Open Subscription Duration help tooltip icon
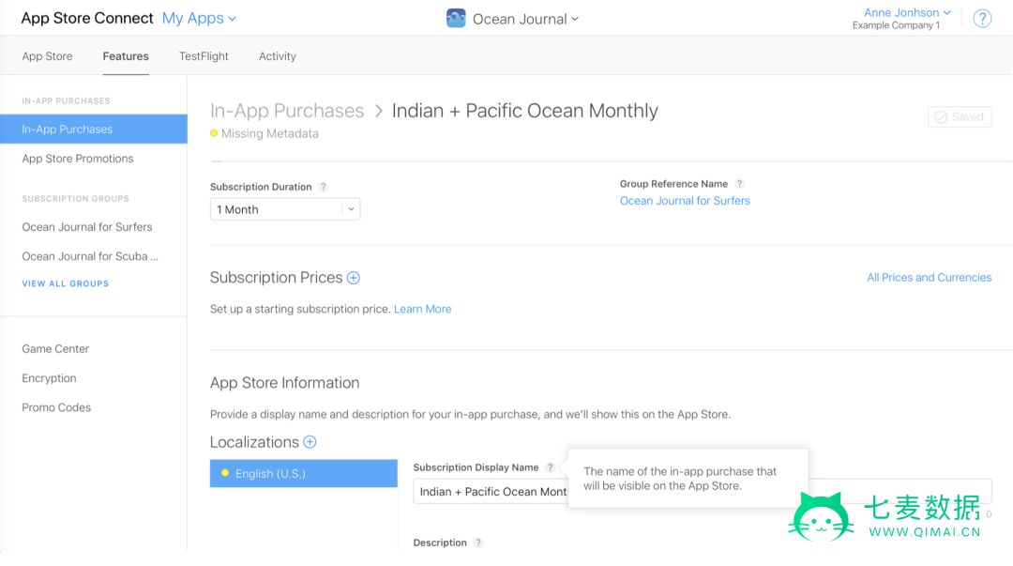Image resolution: width=1013 pixels, height=566 pixels. click(x=323, y=186)
